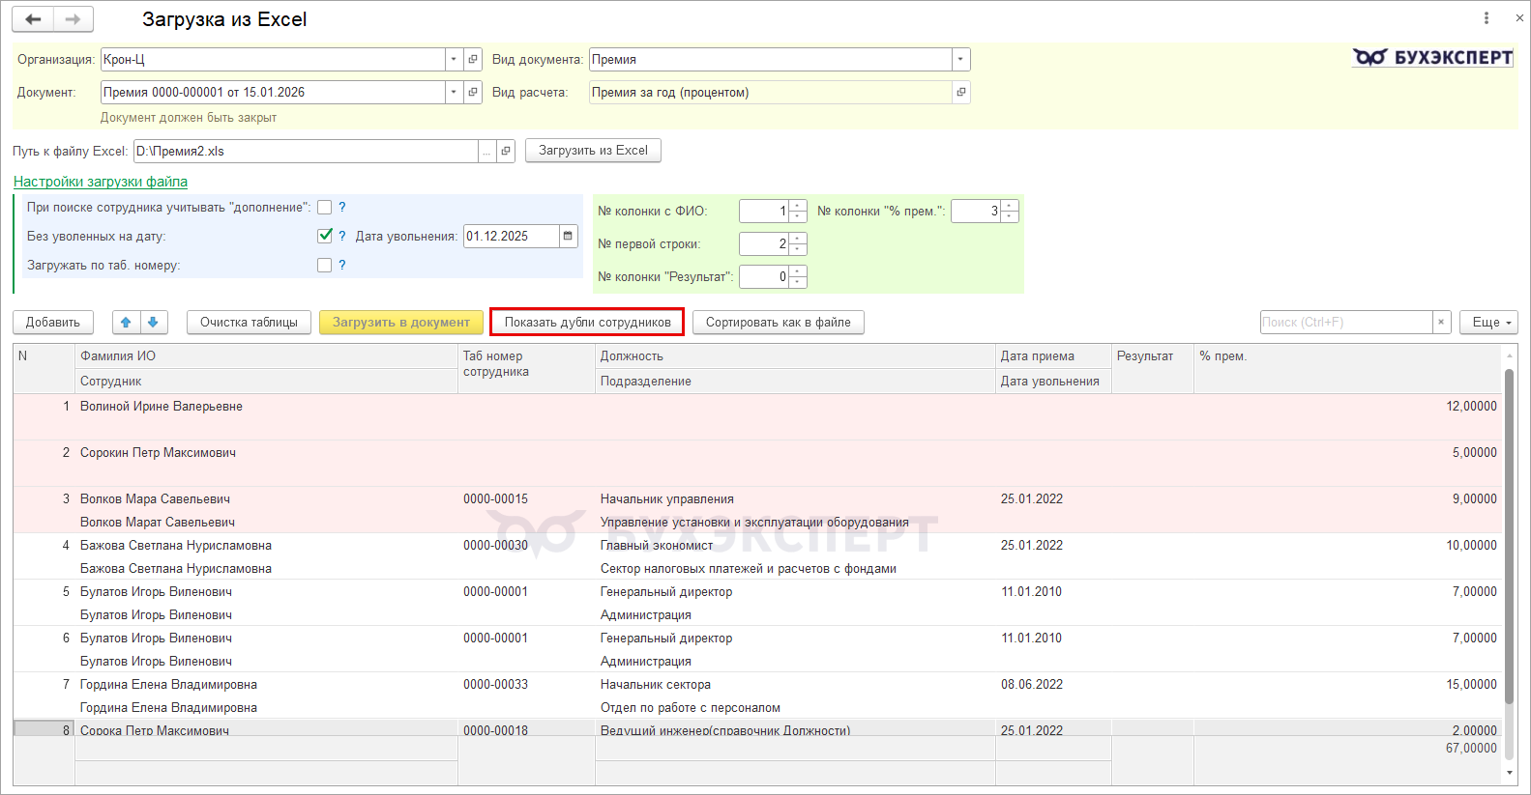Click the table's vertical scrollbar
The image size is (1531, 795).
[x=1509, y=522]
